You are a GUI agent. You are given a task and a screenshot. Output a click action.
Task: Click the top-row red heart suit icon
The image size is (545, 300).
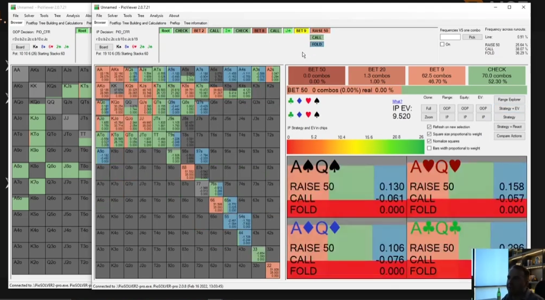click(x=308, y=101)
